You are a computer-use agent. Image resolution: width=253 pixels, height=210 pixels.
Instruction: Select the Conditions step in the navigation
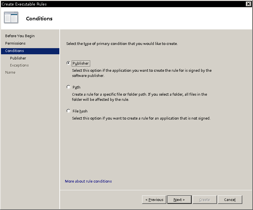click(x=30, y=51)
